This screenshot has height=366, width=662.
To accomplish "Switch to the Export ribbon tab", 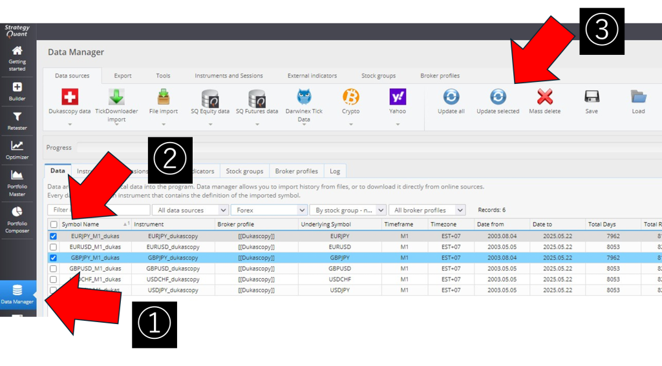I will pyautogui.click(x=123, y=76).
